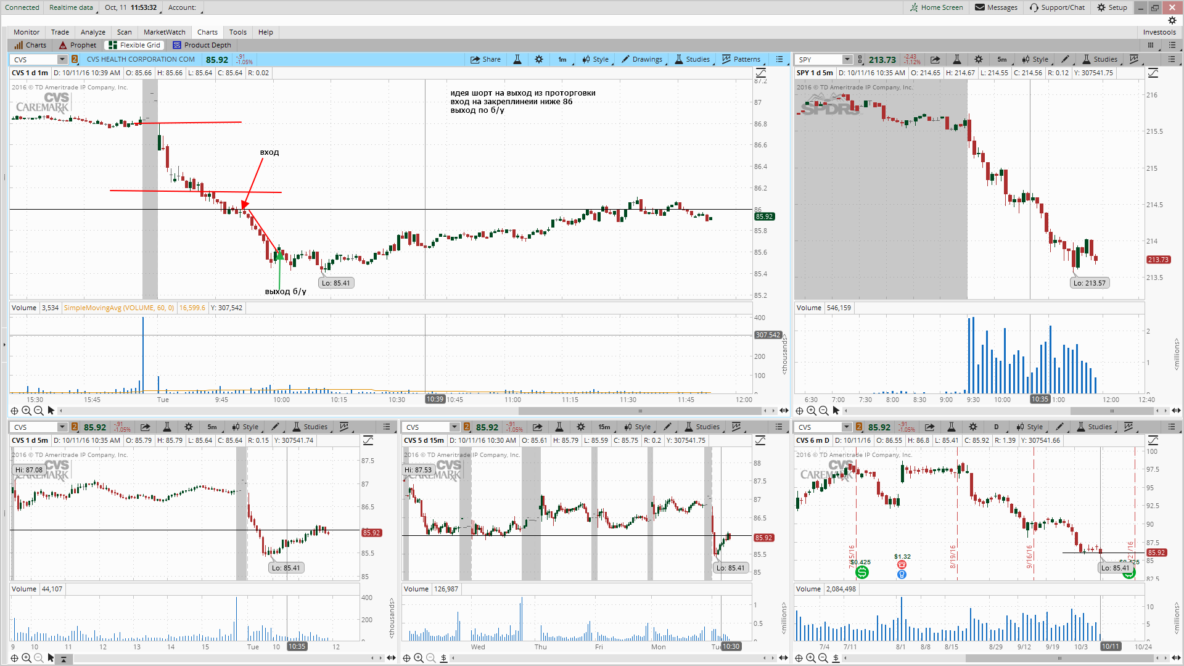
Task: Open the Analyze tab
Action: click(x=93, y=32)
